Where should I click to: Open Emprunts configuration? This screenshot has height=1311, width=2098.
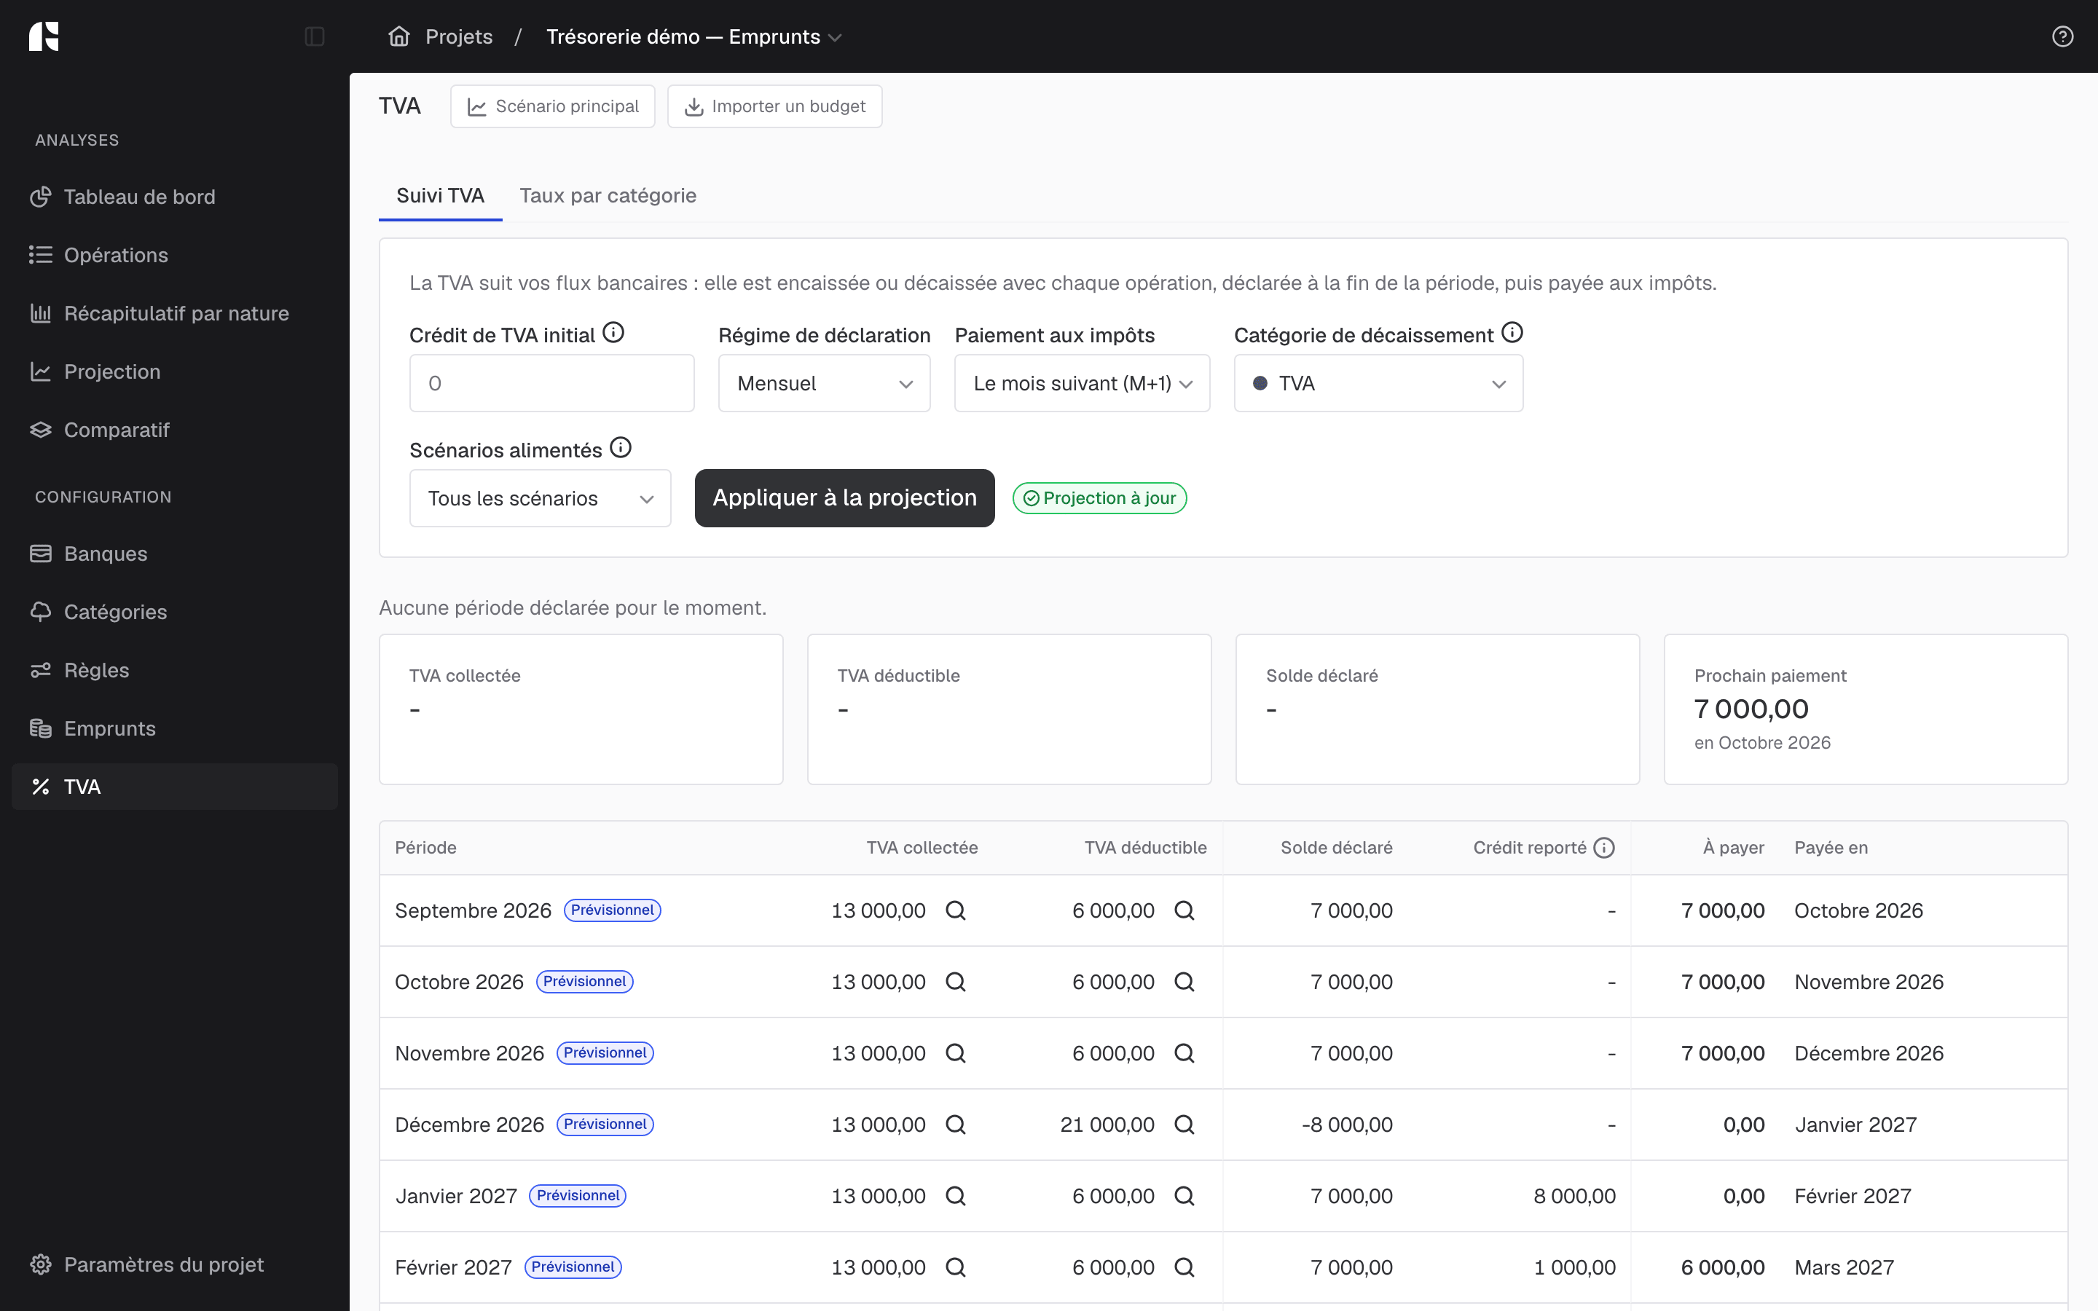(x=174, y=728)
